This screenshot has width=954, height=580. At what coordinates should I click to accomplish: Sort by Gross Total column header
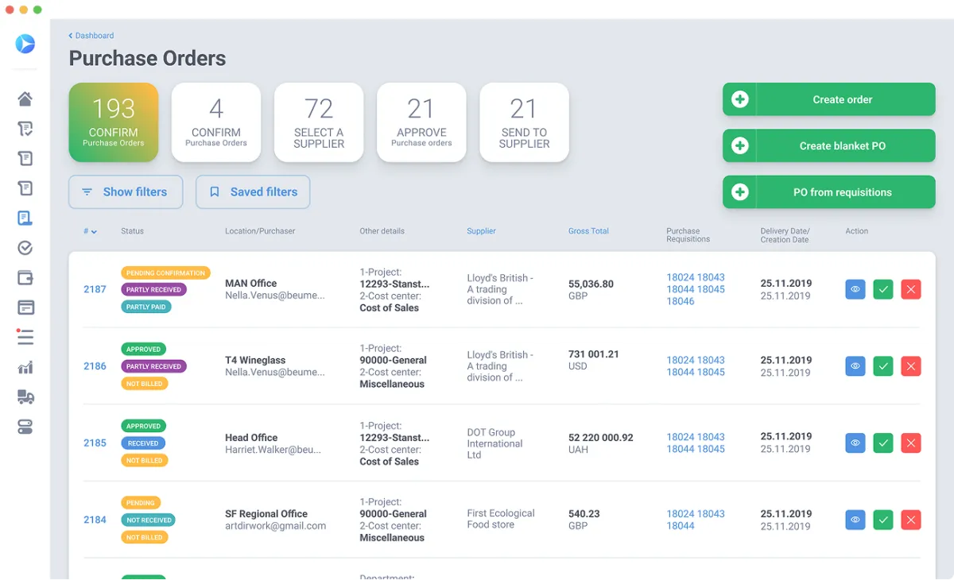tap(588, 231)
